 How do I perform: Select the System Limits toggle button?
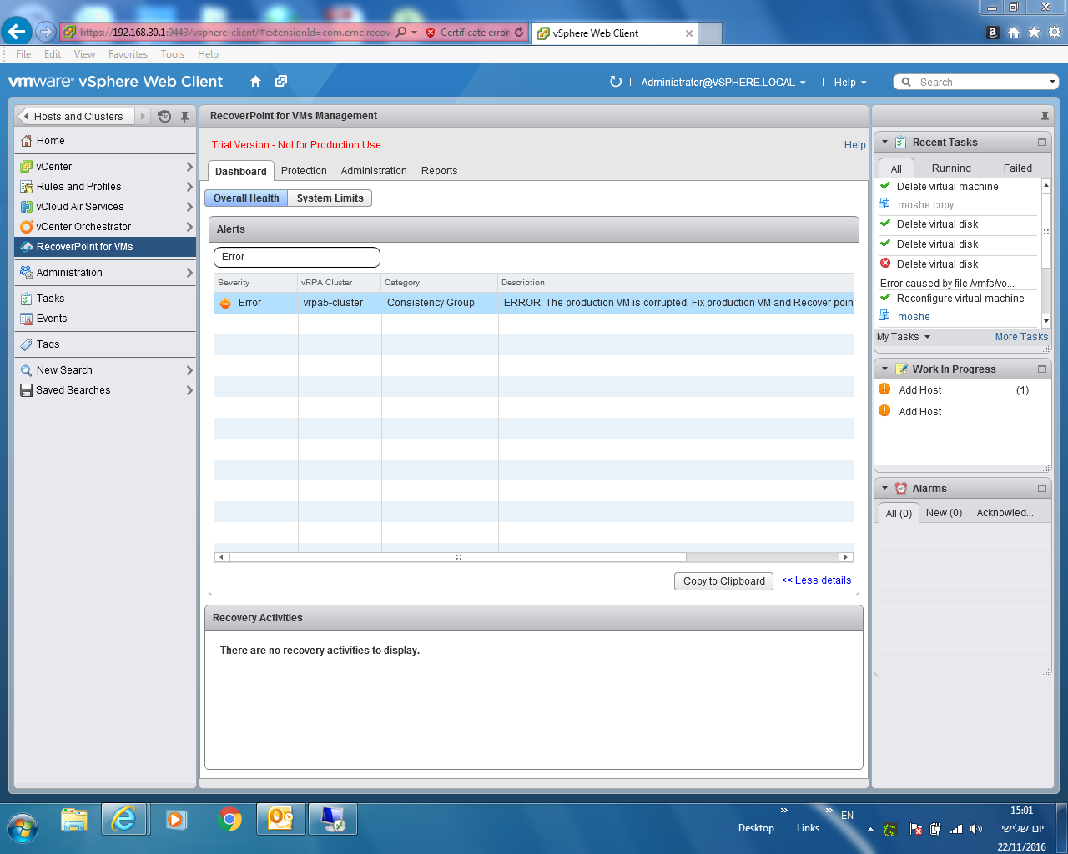pyautogui.click(x=330, y=198)
